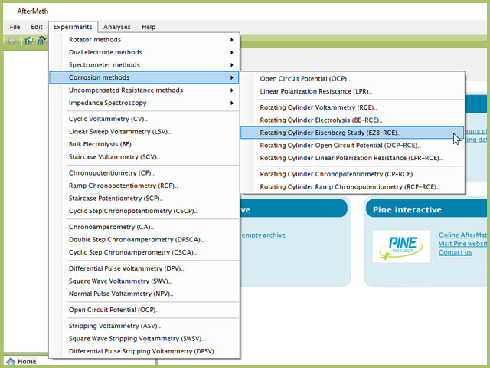Viewport: 490px width, 368px height.
Task: Select Stripping Voltammetry (ASV)
Action: click(x=144, y=327)
